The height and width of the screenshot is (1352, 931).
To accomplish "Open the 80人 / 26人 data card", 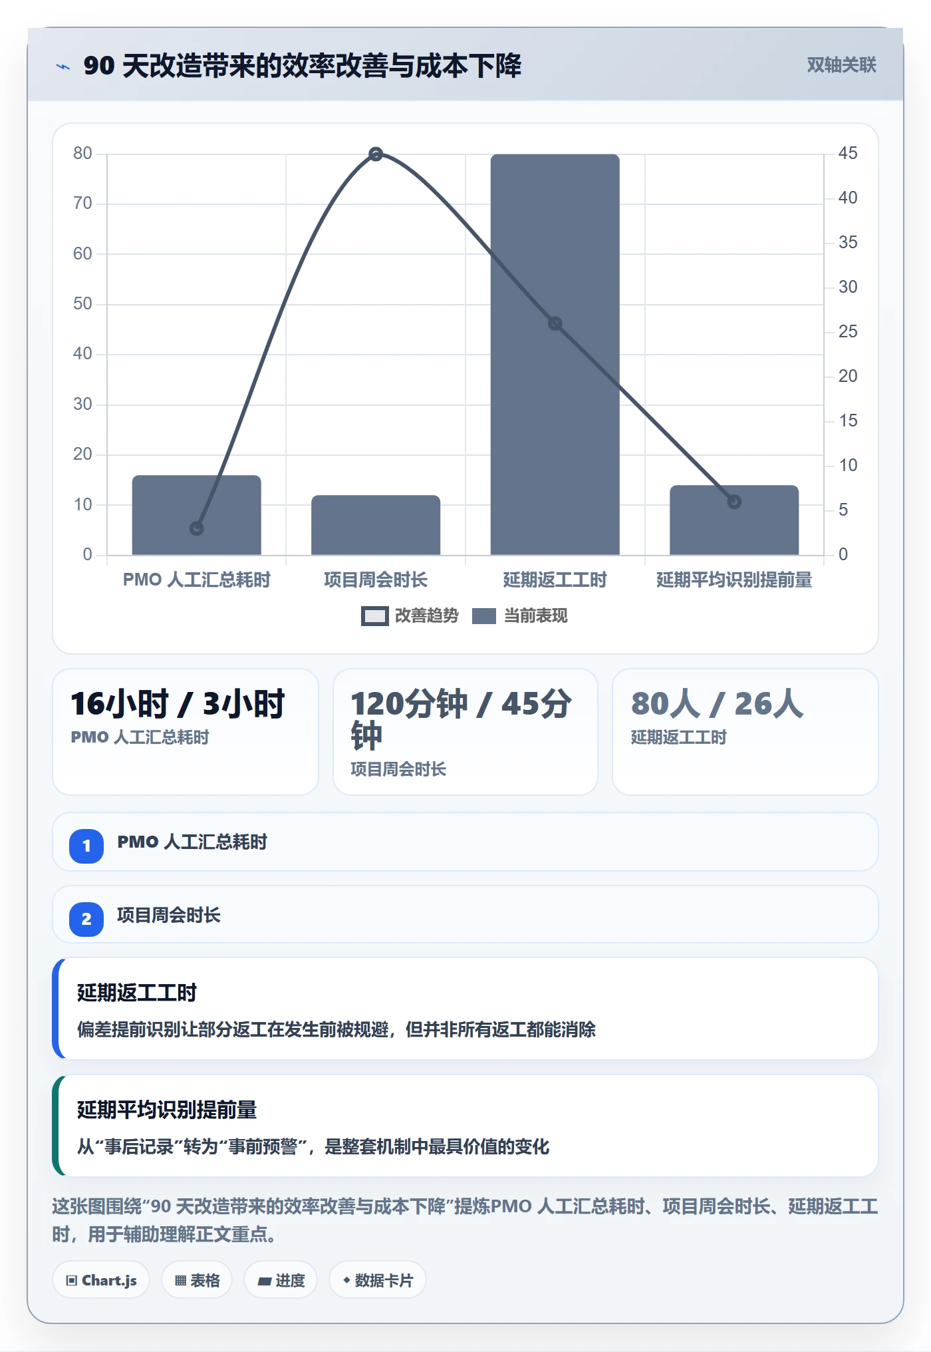I will point(745,732).
